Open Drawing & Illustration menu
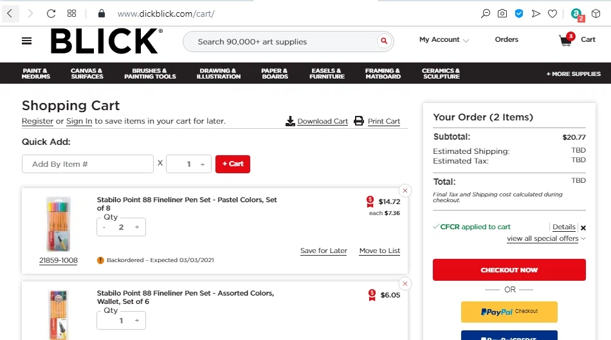Screen dimensions: 611x340 point(218,73)
